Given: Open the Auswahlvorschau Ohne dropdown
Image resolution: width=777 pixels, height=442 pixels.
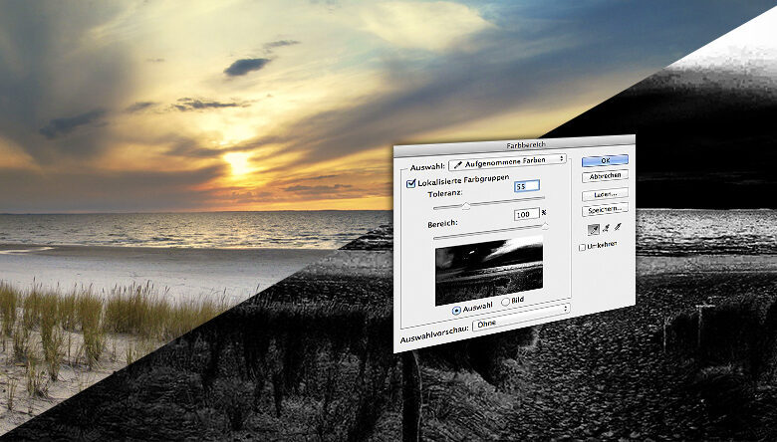Looking at the screenshot, I should (521, 317).
